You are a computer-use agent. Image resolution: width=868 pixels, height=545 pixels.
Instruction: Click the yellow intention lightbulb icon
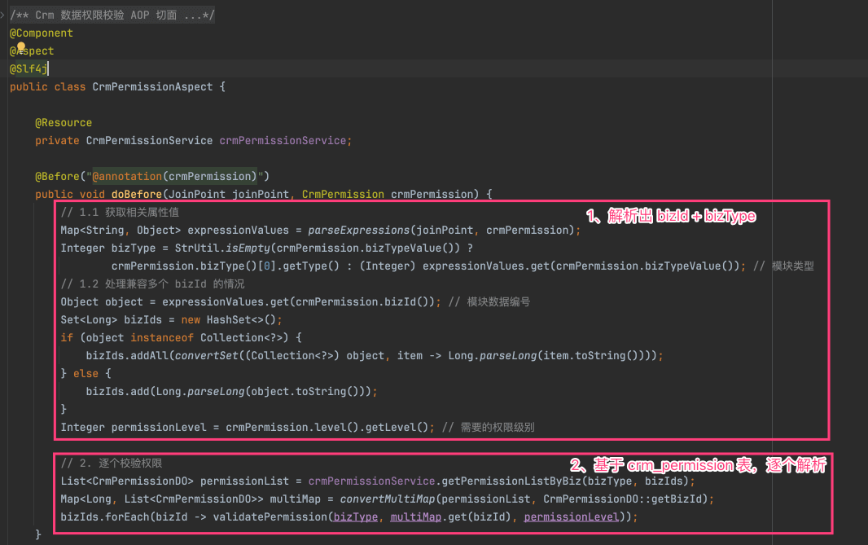tap(21, 48)
